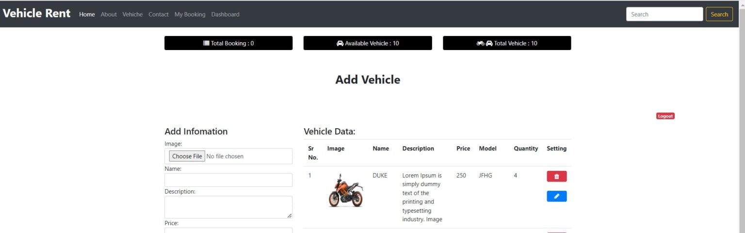Go to the Vehiche navbar item
The image size is (745, 233).
(x=132, y=15)
